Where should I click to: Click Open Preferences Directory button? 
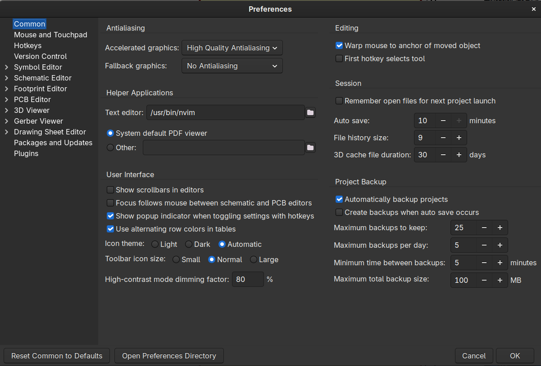(x=169, y=356)
